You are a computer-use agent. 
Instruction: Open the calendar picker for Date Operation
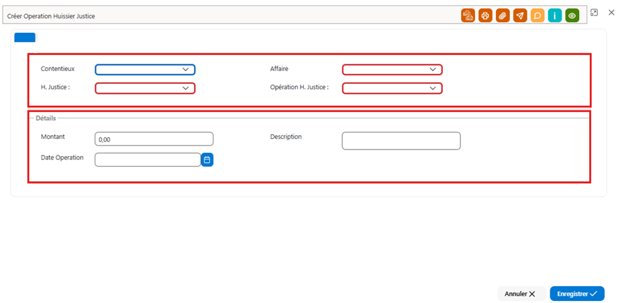point(207,160)
